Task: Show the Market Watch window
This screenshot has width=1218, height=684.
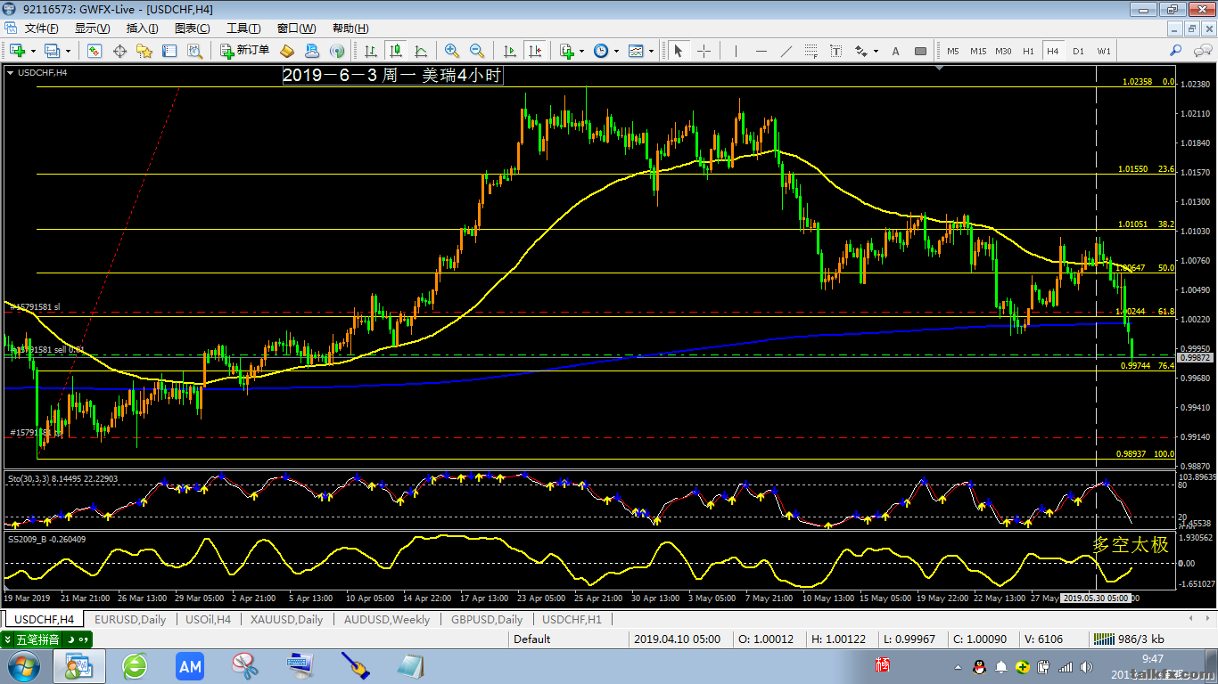Action: click(x=95, y=51)
